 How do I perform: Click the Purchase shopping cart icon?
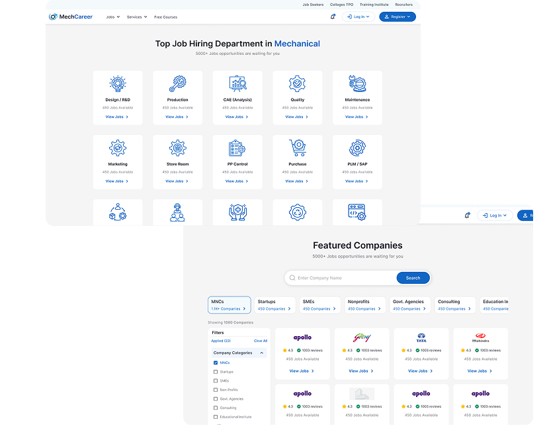pyautogui.click(x=297, y=148)
